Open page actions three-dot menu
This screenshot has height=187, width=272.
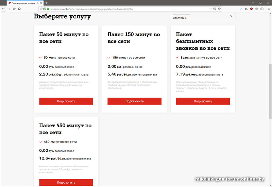(x=210, y=9)
